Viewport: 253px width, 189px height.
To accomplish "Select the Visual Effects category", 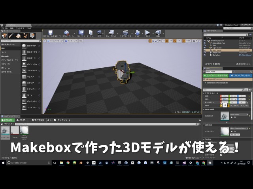I will (11, 60).
